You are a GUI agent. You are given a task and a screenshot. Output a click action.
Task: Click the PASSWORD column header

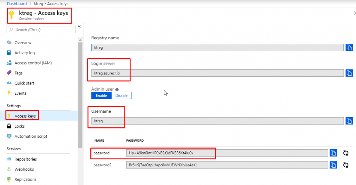(x=135, y=141)
